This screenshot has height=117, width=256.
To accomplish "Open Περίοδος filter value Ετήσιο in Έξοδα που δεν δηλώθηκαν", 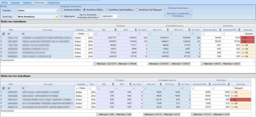I will click(x=83, y=88).
